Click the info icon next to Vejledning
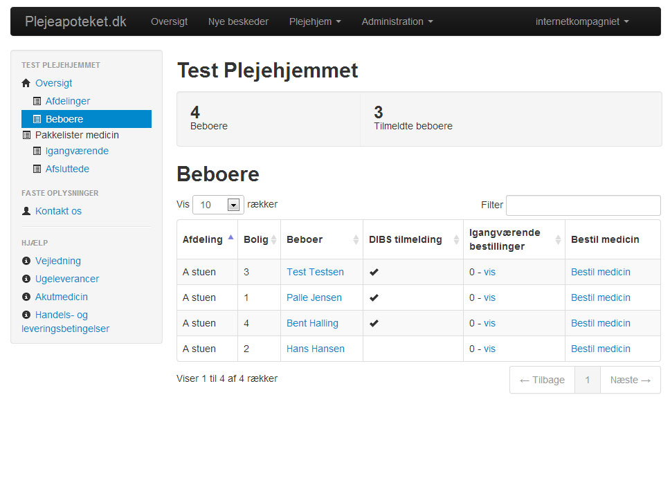Screen dimensions: 670x478 (x=26, y=261)
